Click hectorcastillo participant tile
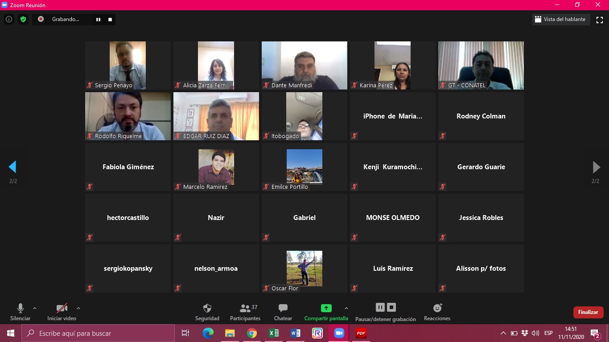609x342 pixels. point(128,218)
